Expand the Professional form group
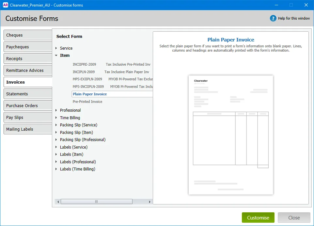314x226 pixels. [x=56, y=110]
